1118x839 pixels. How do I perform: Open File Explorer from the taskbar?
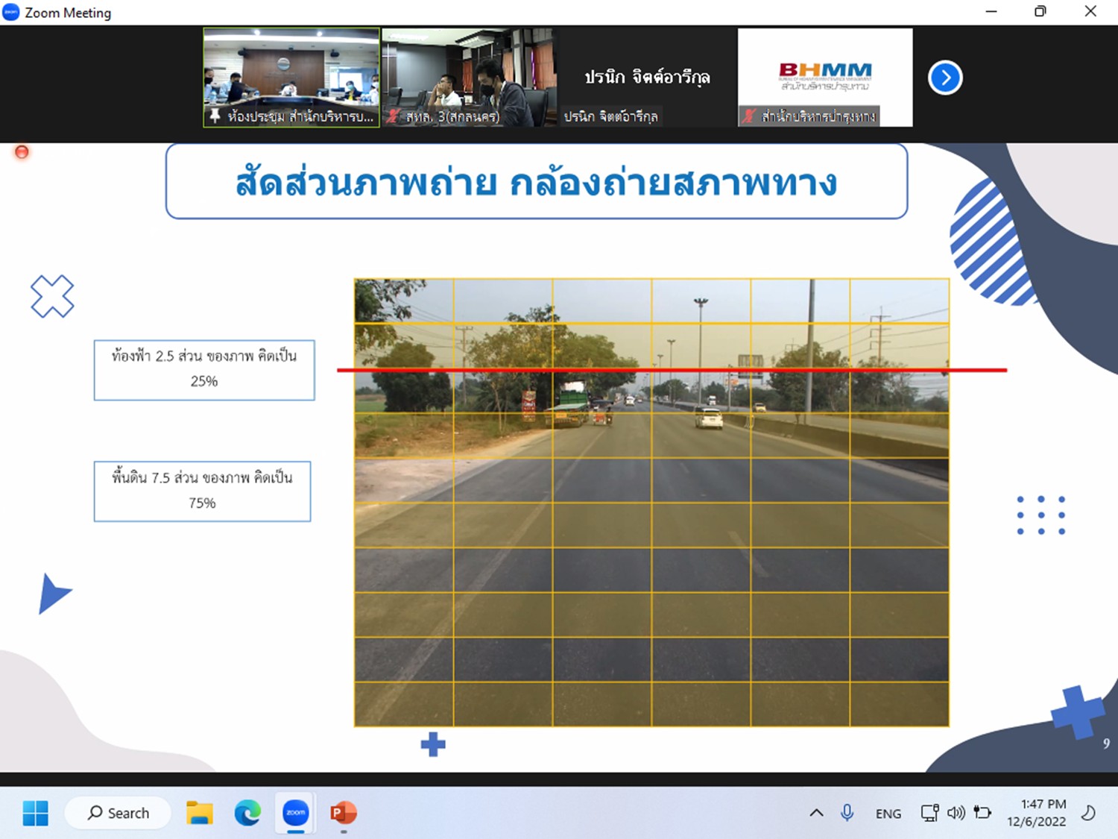pos(199,813)
